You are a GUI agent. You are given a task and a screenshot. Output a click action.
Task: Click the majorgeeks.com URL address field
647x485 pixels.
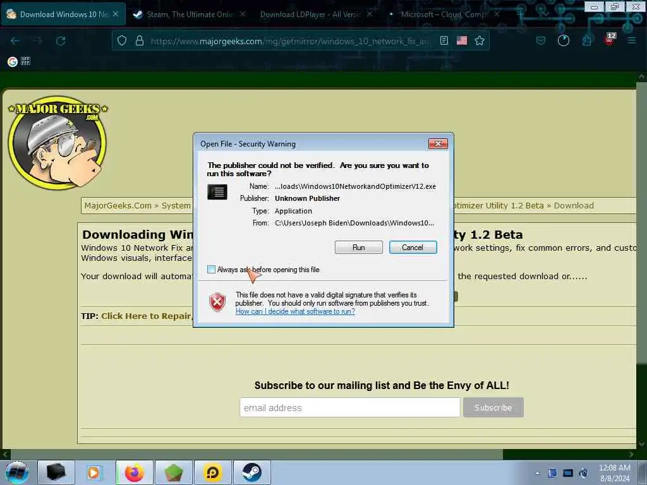289,41
